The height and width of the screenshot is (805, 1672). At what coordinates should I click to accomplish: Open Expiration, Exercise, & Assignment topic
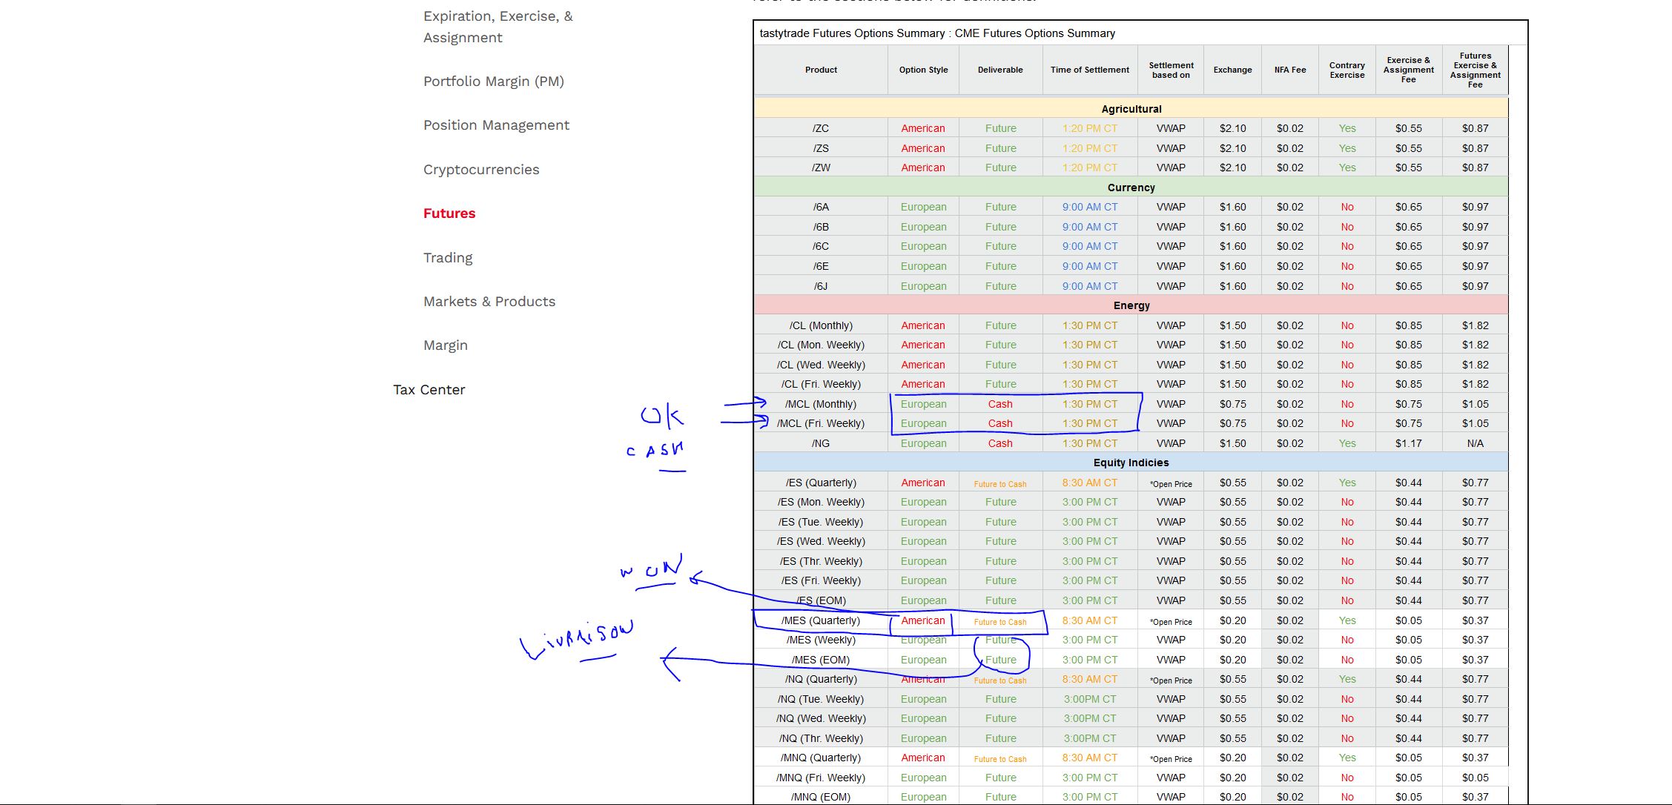point(498,27)
